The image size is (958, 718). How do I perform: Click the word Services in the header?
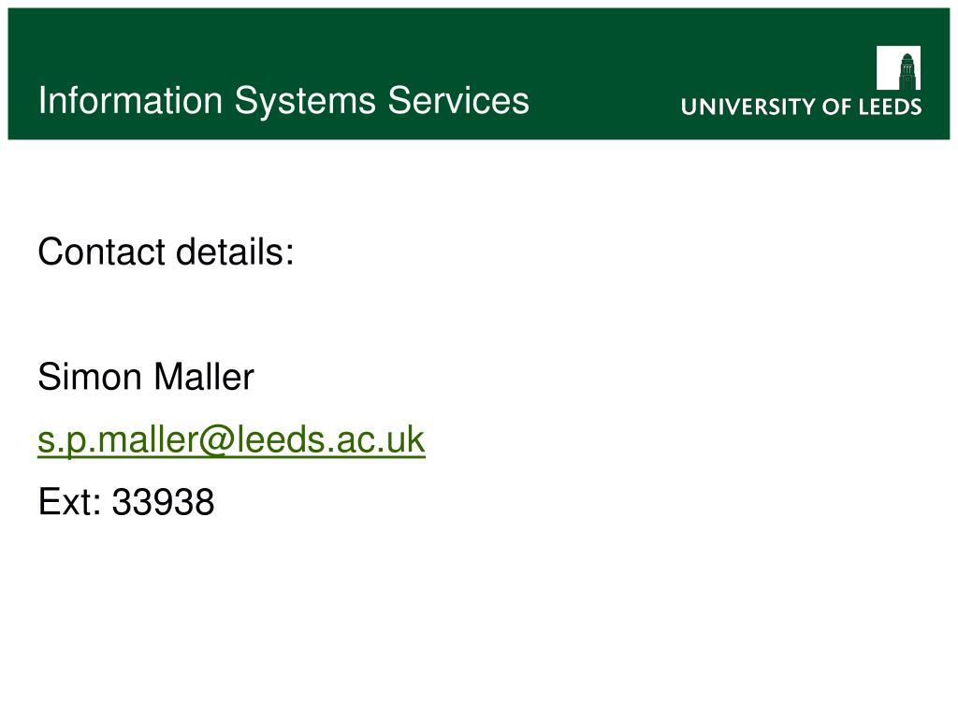(458, 100)
